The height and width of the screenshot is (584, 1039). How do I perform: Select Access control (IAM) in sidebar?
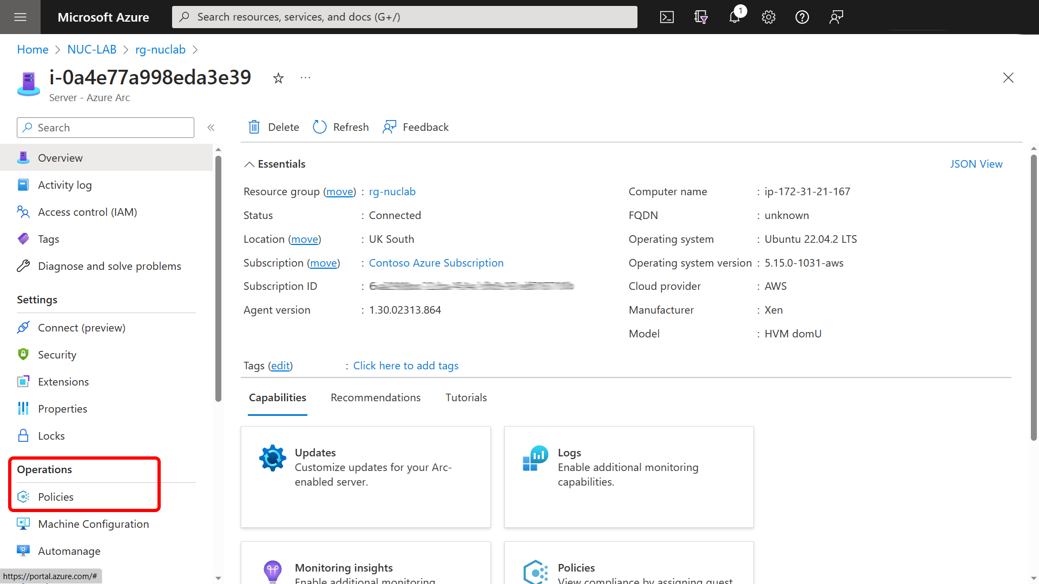(x=88, y=211)
